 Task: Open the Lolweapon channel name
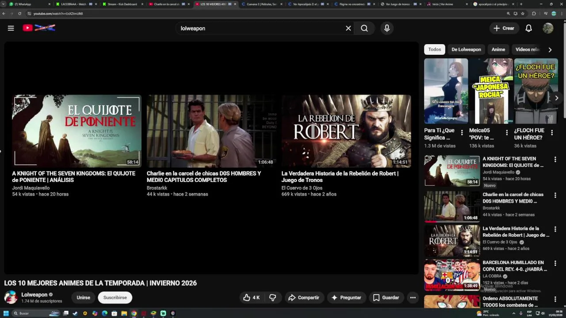(x=34, y=295)
